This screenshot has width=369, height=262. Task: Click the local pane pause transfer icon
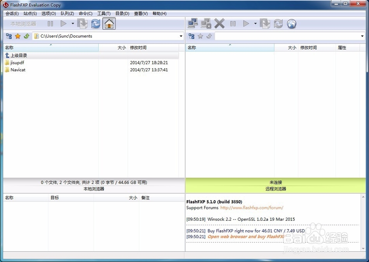pos(50,24)
